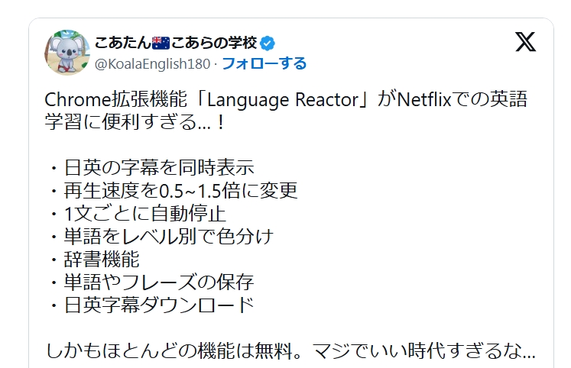The height and width of the screenshot is (368, 571).
Task: Click the 'Language Reactor' text in tweet
Action: [x=283, y=100]
